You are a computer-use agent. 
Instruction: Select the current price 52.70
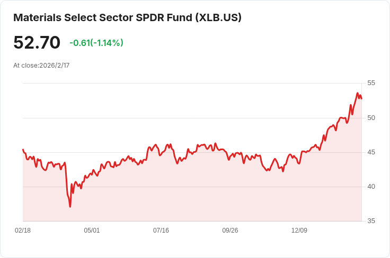point(37,42)
